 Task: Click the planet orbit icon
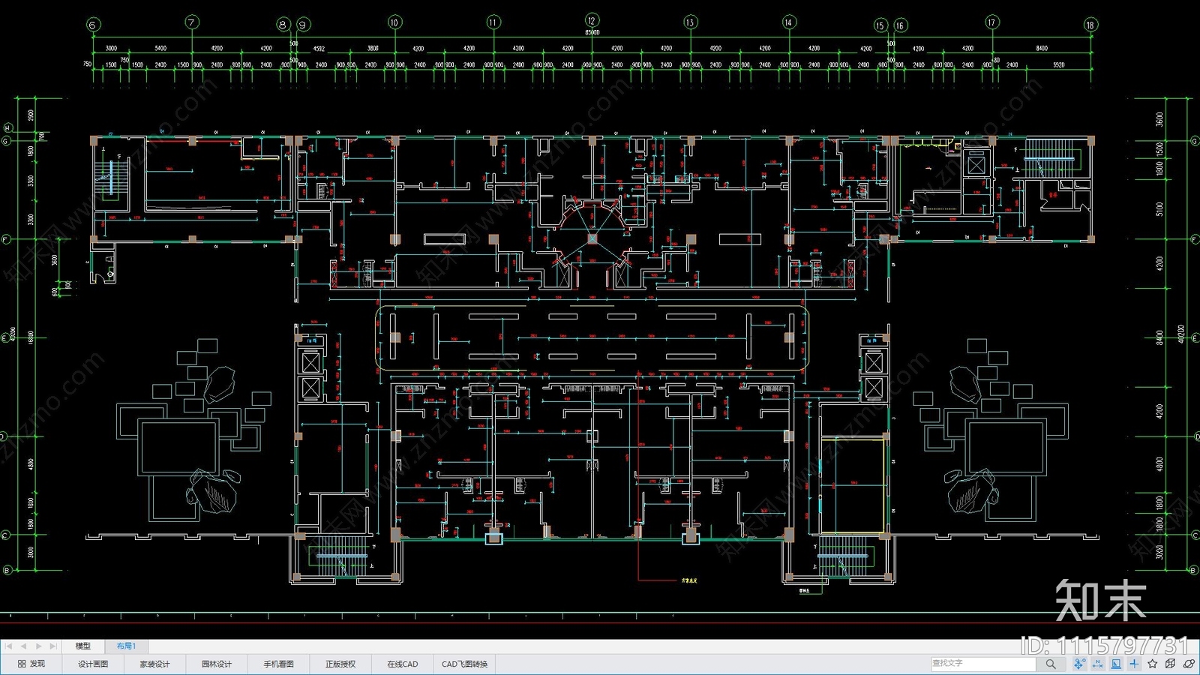(x=1189, y=664)
